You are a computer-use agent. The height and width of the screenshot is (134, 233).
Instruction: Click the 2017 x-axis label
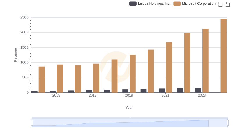coord(93,95)
